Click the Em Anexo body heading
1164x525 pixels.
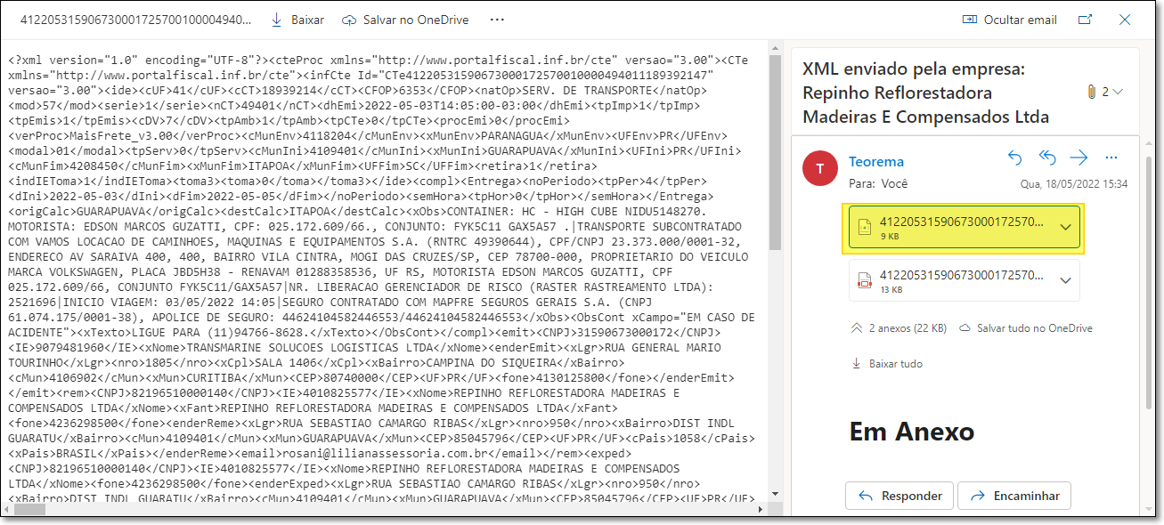click(x=912, y=432)
